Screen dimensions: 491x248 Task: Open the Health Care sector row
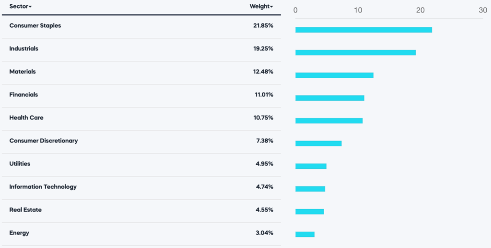[x=26, y=118]
